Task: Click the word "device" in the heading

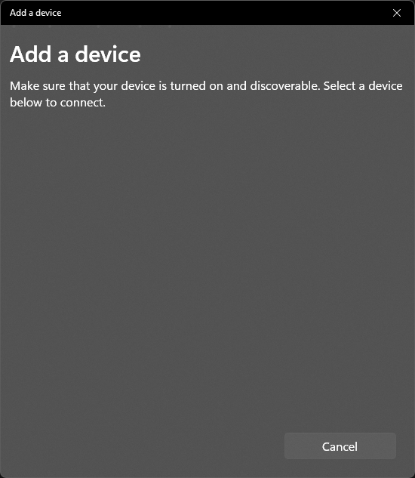Action: click(108, 54)
